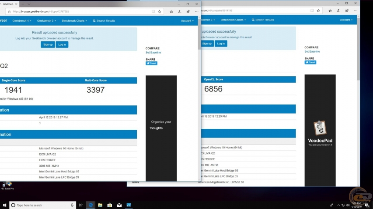Viewport: 373px width, 209px height.
Task: Click Set Baseline link in front window
Action: click(x=153, y=52)
